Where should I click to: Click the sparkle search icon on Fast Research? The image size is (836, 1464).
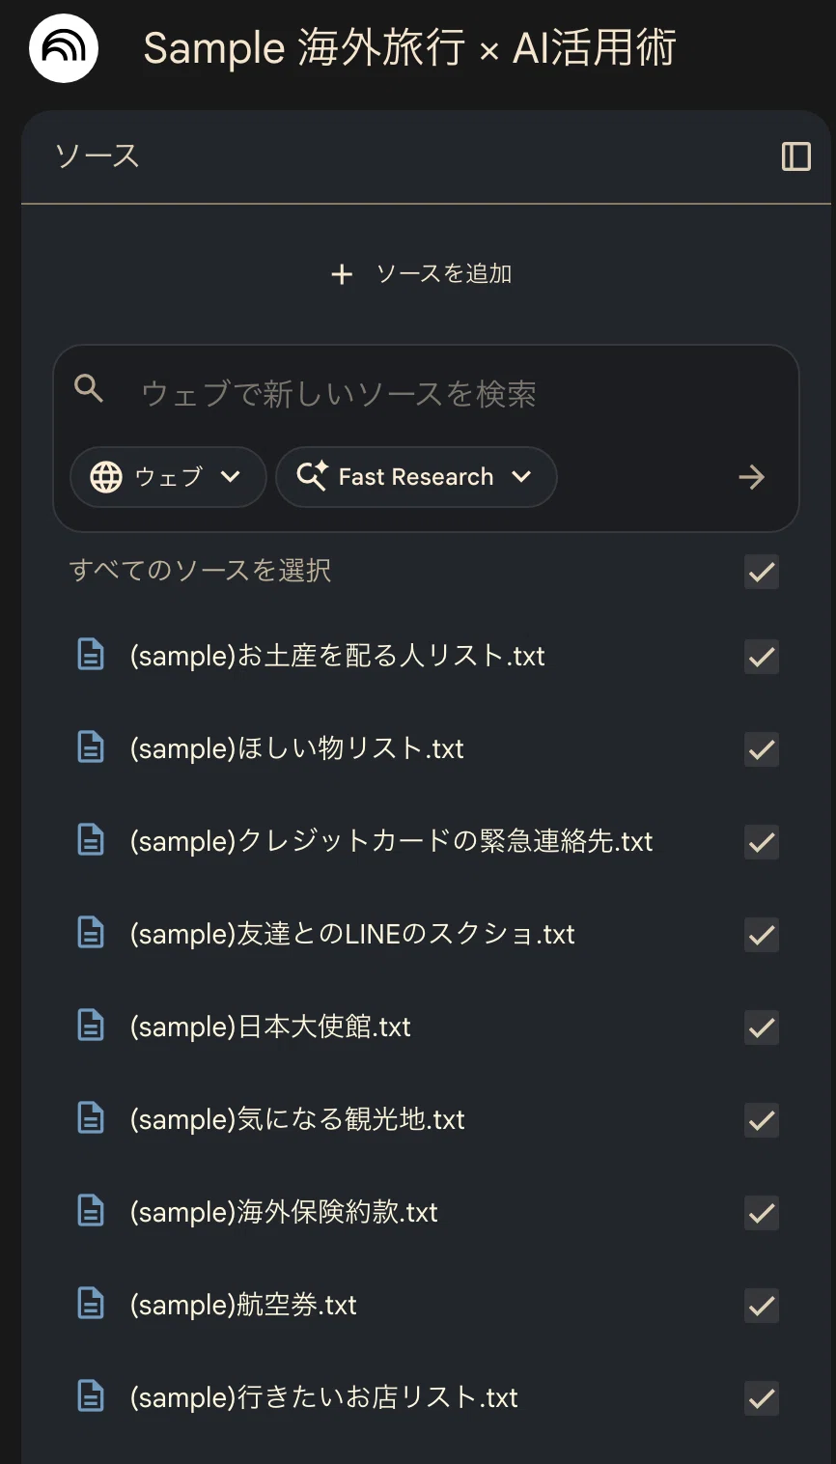311,476
